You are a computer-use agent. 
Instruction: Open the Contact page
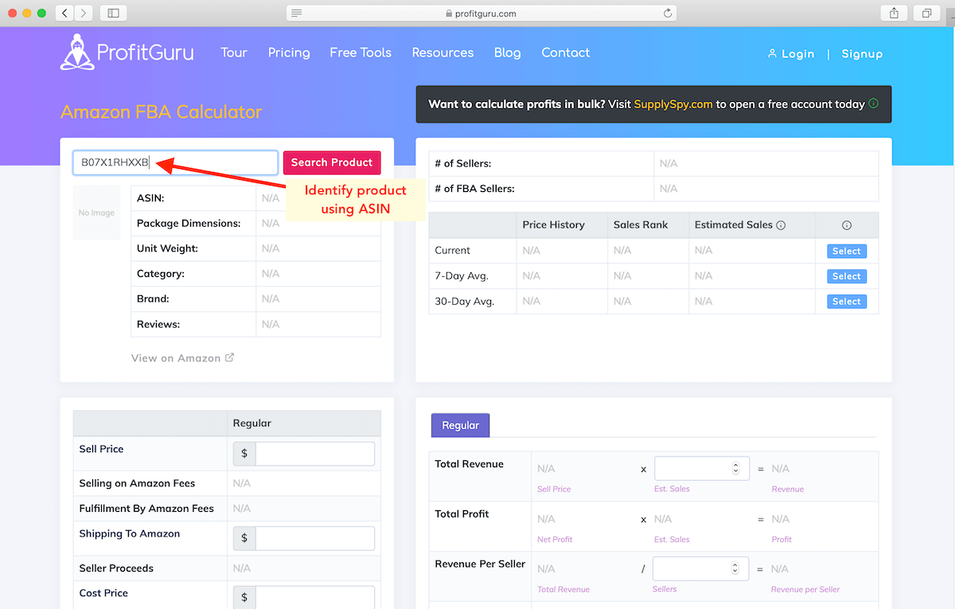coord(566,53)
